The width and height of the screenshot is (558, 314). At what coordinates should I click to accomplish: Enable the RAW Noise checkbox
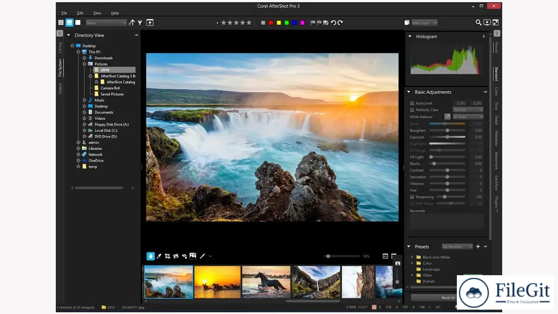[x=412, y=204]
